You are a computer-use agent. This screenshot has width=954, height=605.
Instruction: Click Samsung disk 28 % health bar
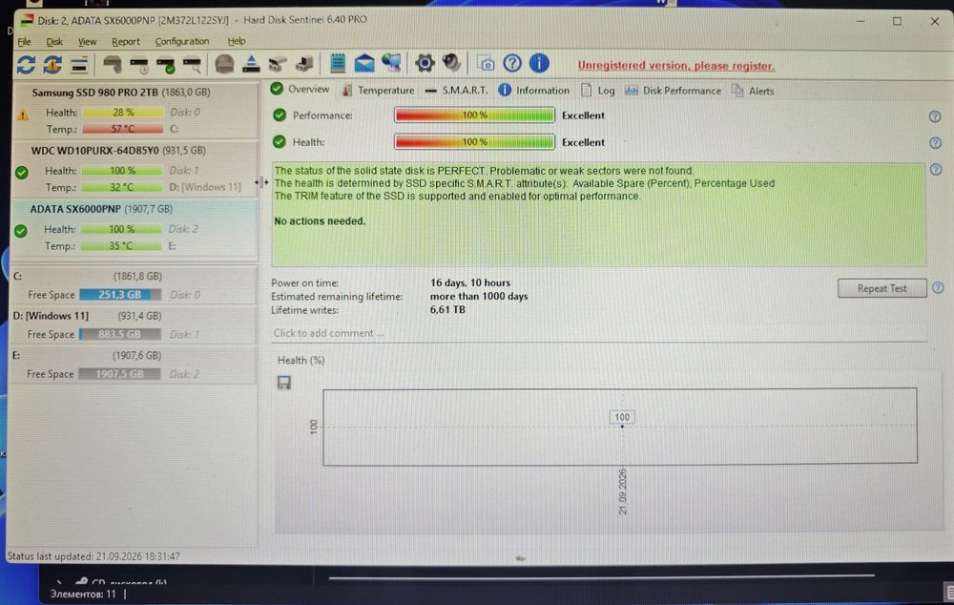point(123,112)
